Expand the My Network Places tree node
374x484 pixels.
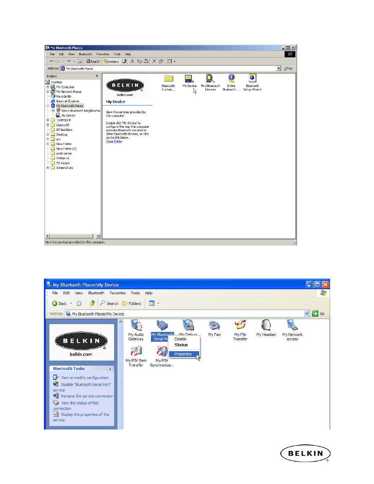point(48,91)
